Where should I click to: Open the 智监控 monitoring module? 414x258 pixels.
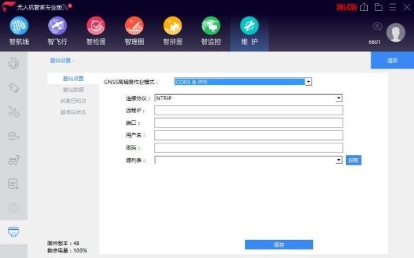pyautogui.click(x=211, y=31)
